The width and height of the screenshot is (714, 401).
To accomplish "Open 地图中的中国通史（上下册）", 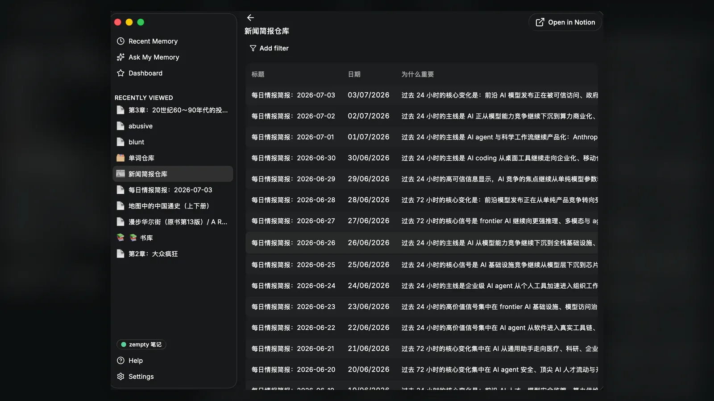I will 173,206.
